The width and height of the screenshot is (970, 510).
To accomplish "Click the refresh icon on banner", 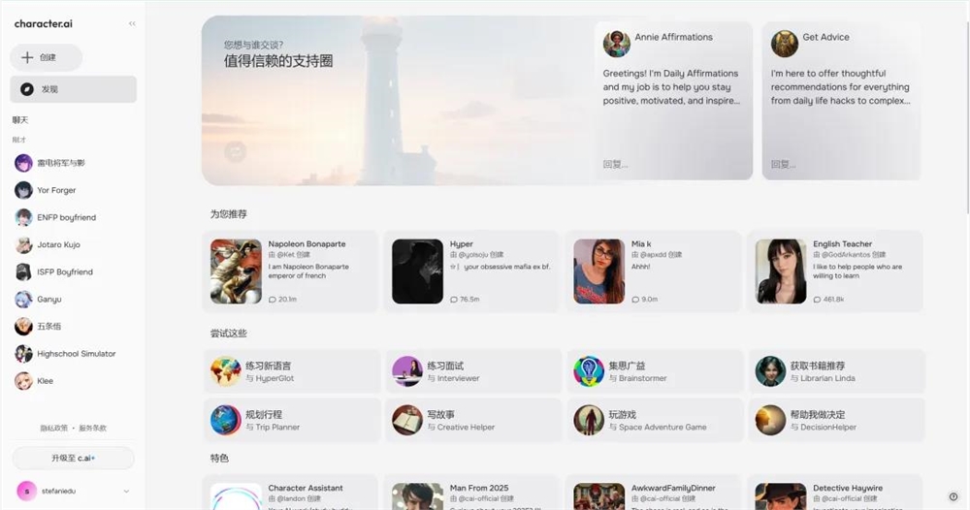I will click(x=235, y=151).
